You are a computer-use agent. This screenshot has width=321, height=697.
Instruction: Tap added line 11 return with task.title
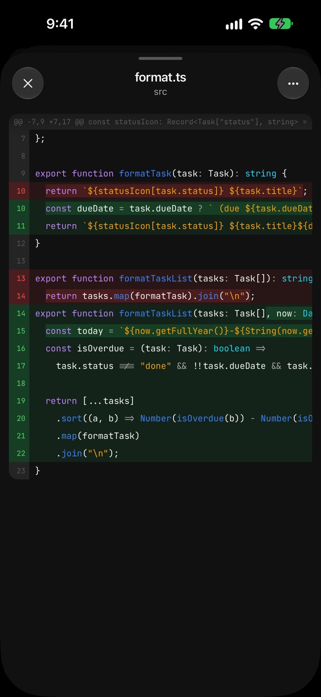[x=160, y=226]
